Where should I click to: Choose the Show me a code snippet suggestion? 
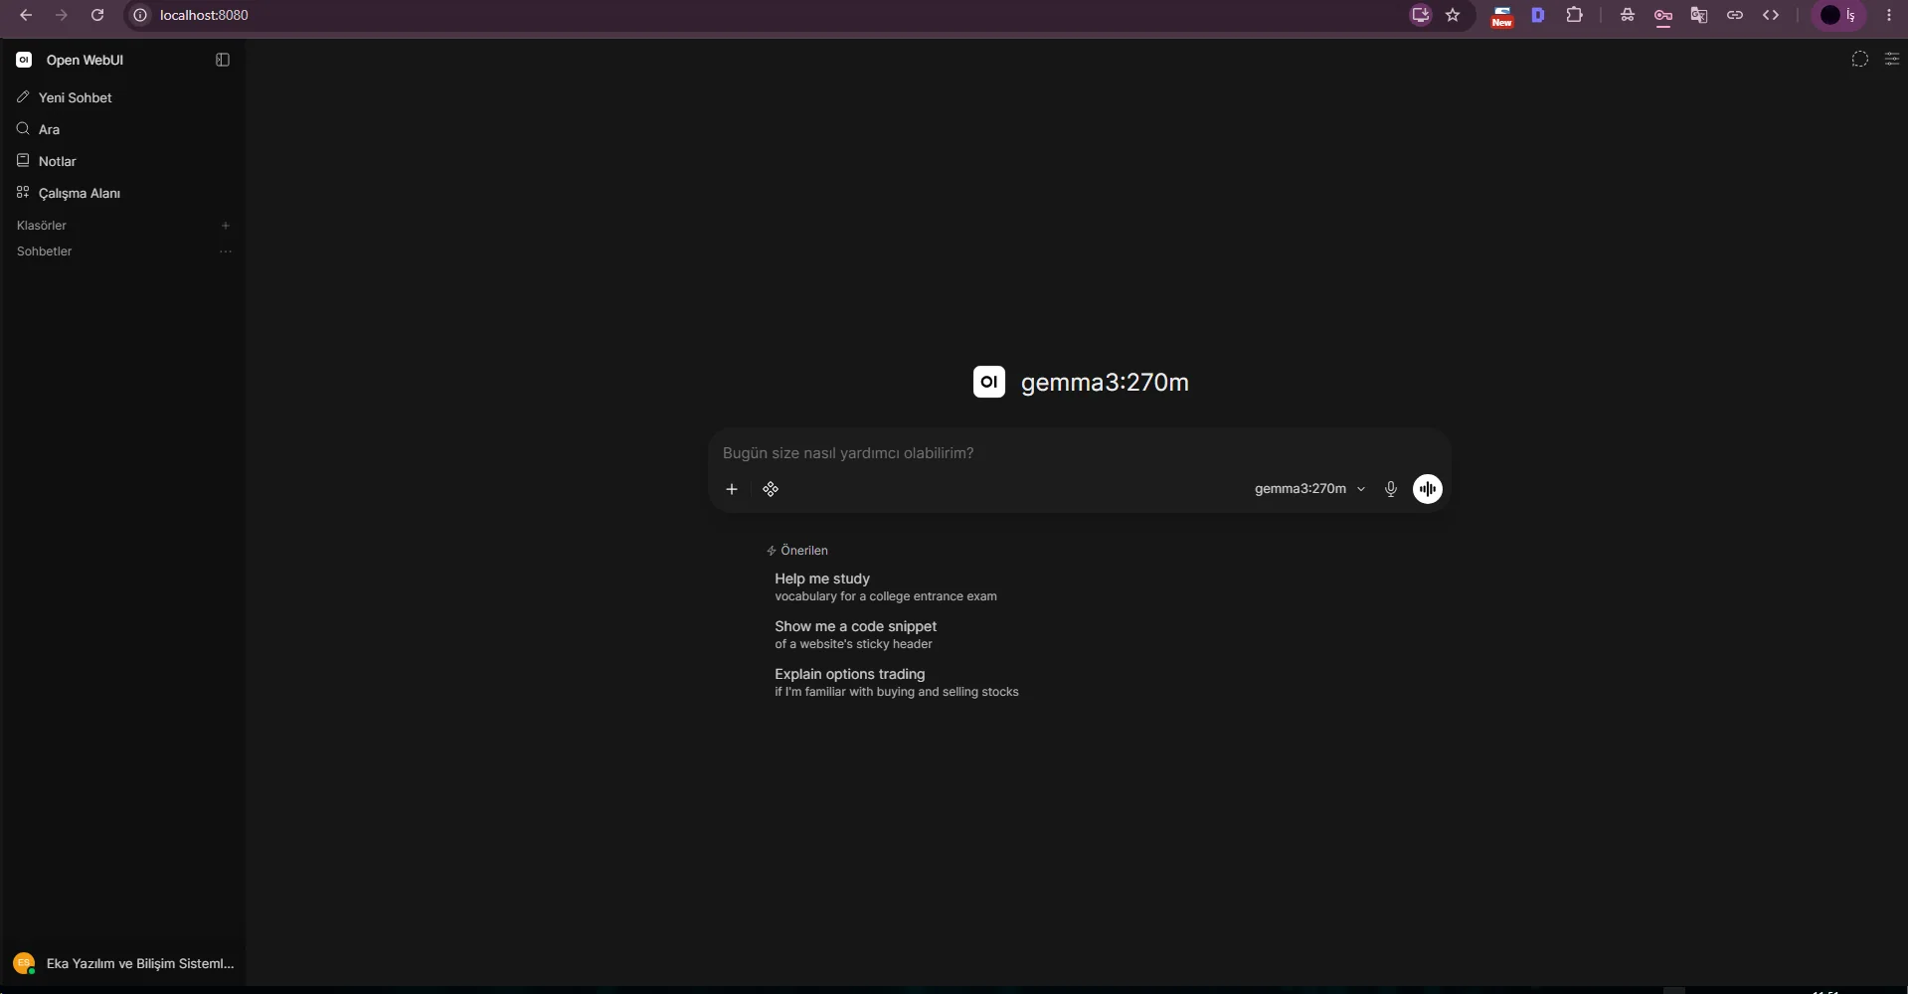click(x=856, y=634)
